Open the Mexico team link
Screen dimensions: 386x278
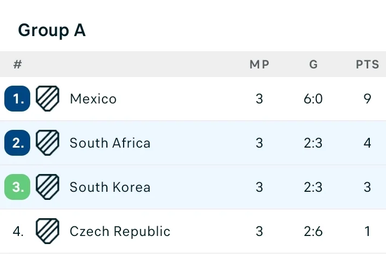(x=93, y=99)
